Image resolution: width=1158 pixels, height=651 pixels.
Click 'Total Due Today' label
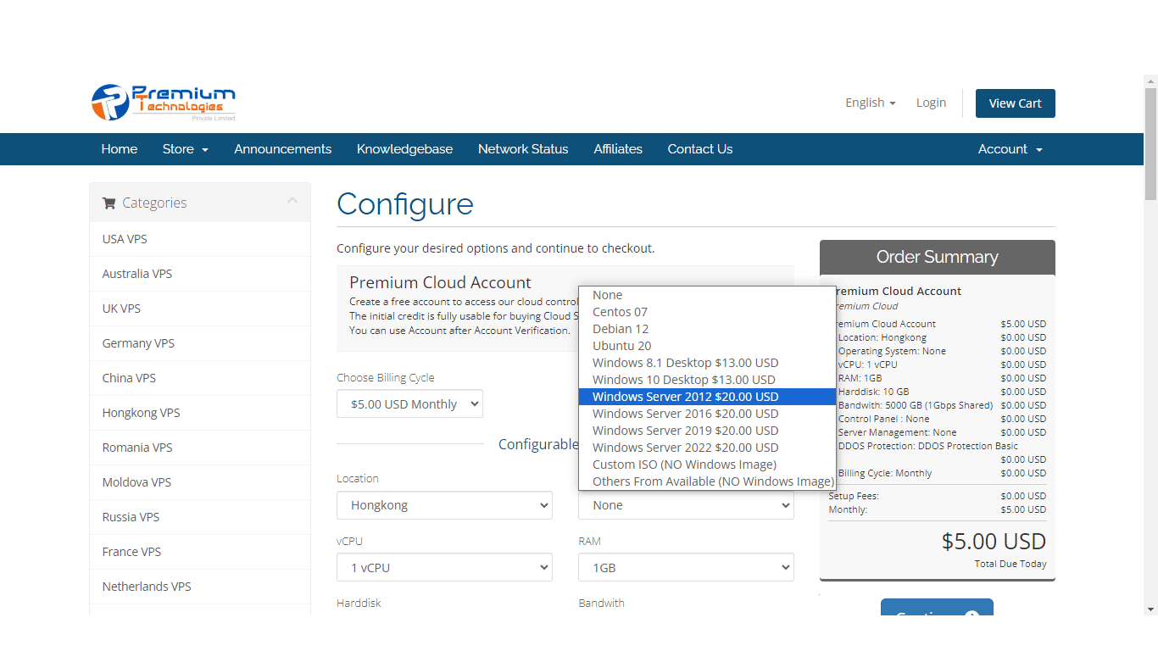(1010, 564)
